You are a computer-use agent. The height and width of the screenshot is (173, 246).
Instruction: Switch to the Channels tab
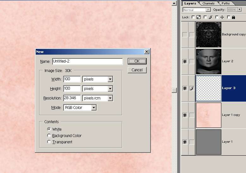(208, 3)
